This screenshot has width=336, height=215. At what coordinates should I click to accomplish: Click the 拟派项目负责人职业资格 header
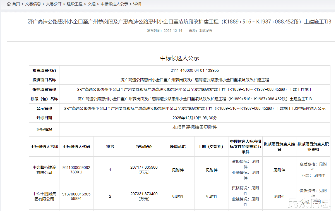pyautogui.click(x=313, y=147)
